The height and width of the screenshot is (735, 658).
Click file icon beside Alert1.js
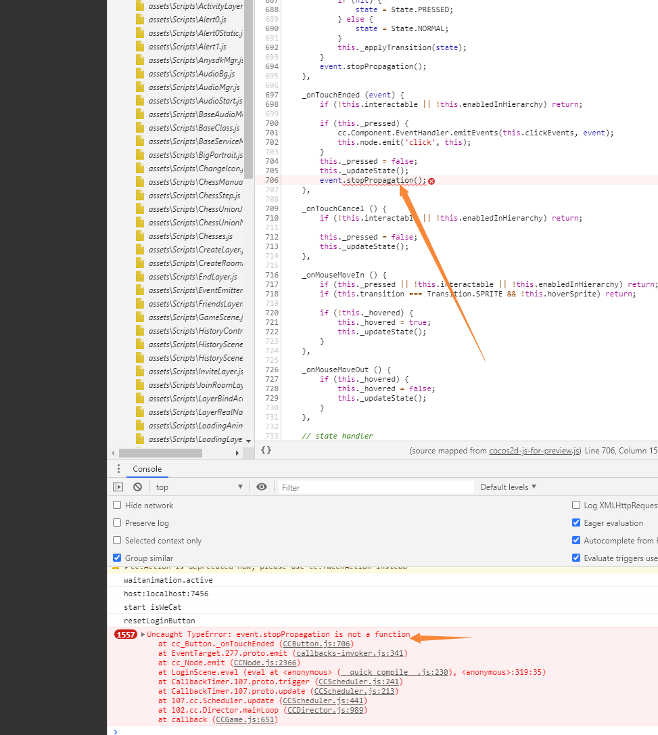139,47
